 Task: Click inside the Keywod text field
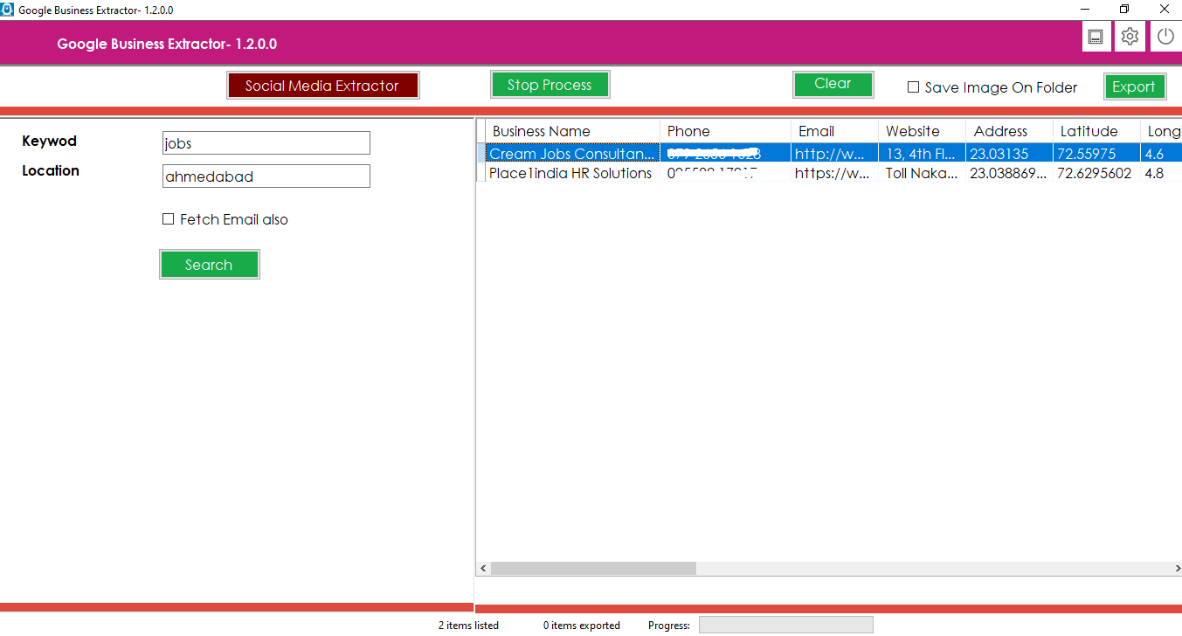pyautogui.click(x=266, y=142)
